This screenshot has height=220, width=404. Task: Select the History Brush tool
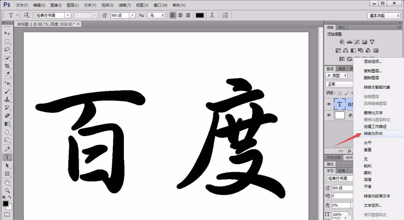coord(7,107)
